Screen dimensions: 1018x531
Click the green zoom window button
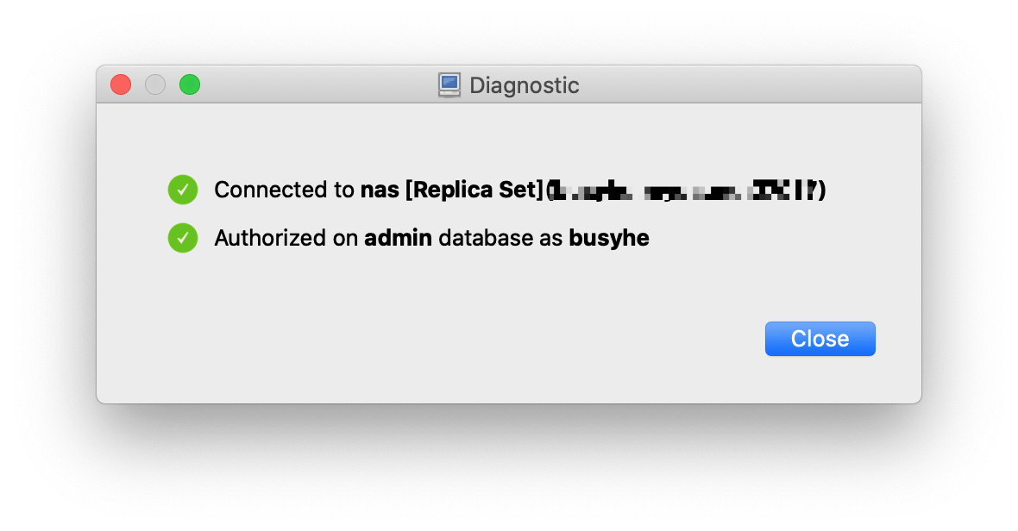(x=190, y=84)
